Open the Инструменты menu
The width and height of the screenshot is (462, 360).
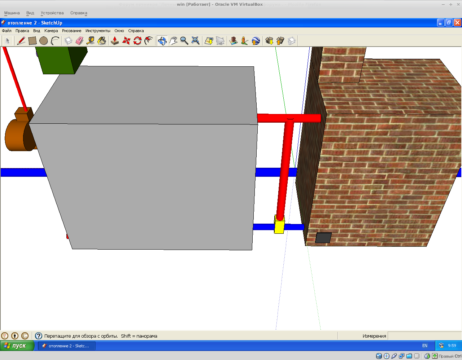pos(98,31)
